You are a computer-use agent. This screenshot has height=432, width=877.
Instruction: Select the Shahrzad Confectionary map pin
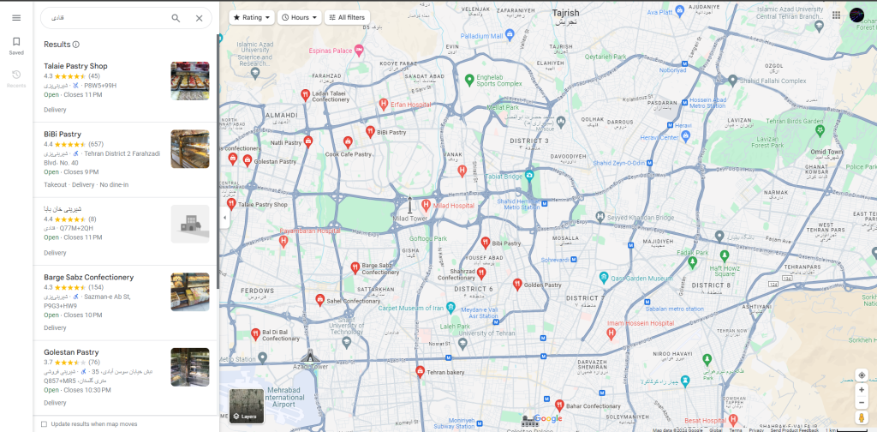[x=481, y=273]
